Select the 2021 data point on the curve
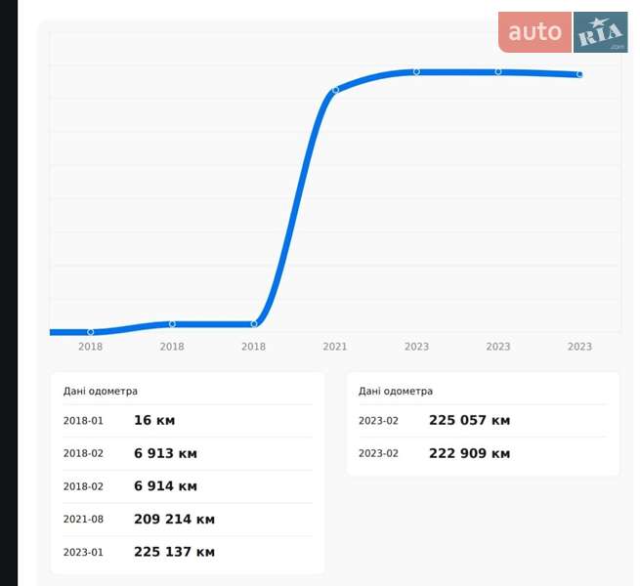The width and height of the screenshot is (640, 586). click(335, 90)
